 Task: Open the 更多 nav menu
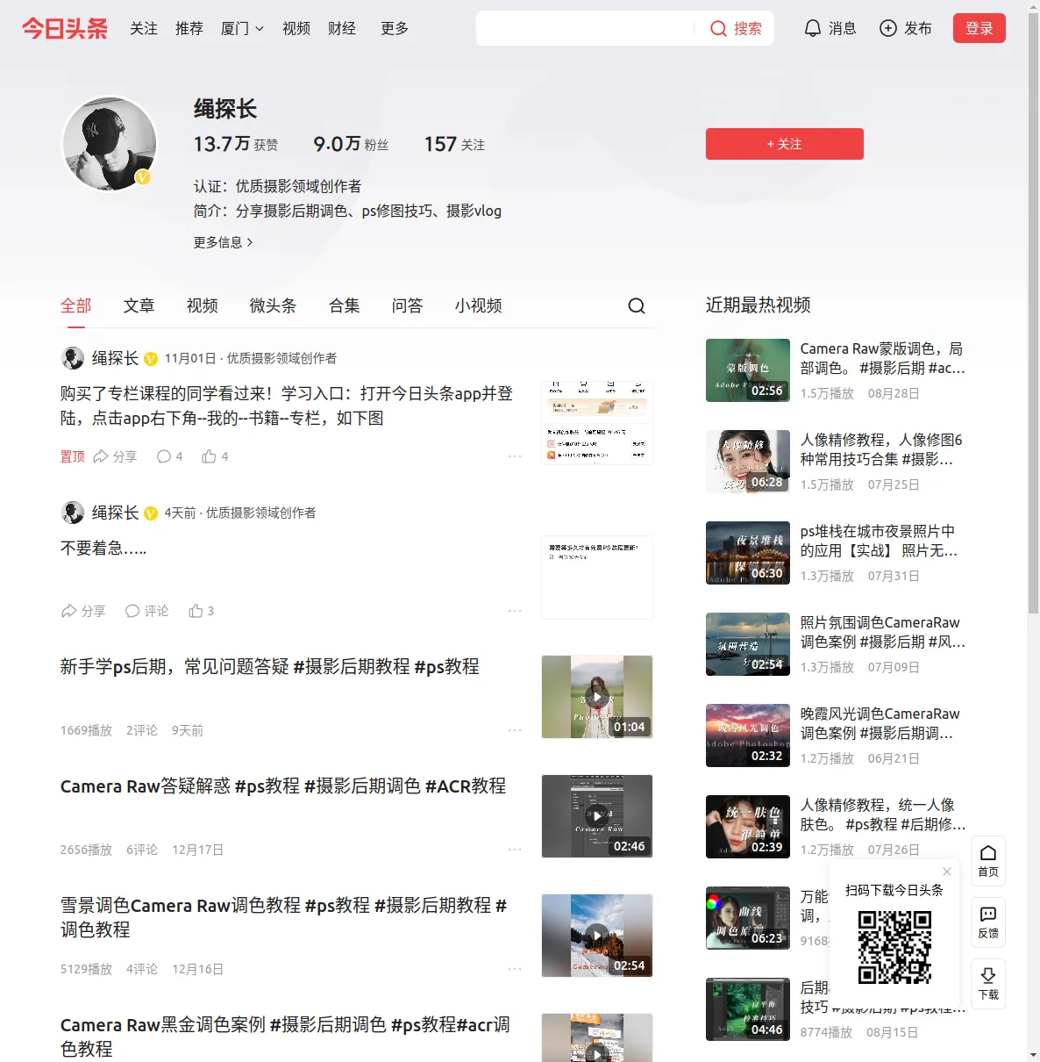[395, 28]
